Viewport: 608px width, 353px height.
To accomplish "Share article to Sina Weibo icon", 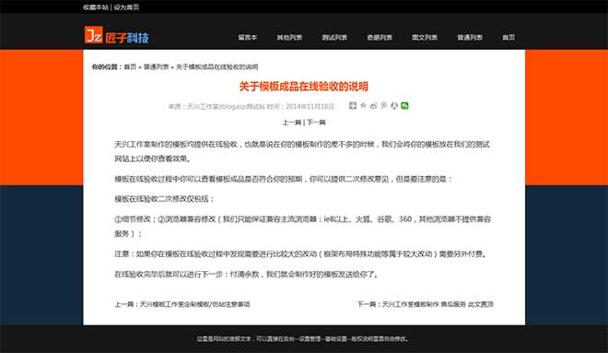I will (373, 105).
